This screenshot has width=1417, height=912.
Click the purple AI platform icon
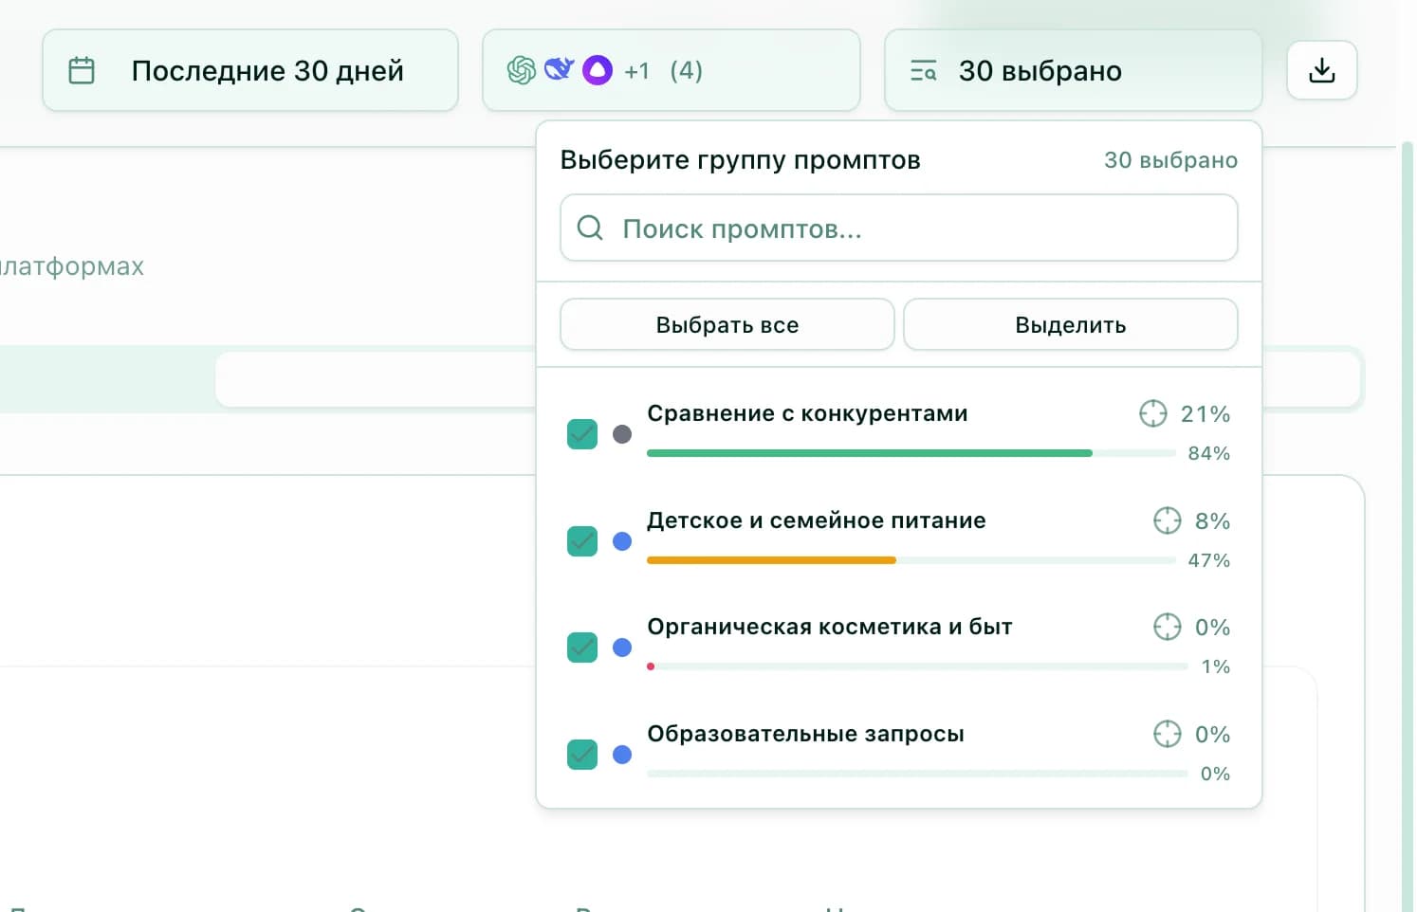pyautogui.click(x=598, y=70)
